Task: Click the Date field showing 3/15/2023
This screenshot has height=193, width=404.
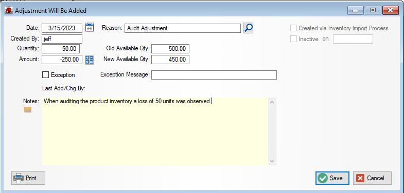Action: [x=62, y=28]
